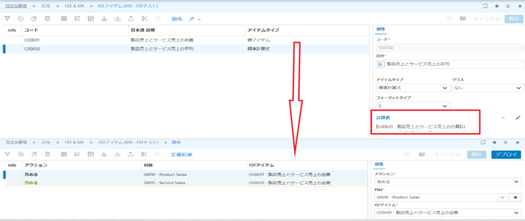
Task: Click the upload icon in top toolbar
Action: point(131,18)
